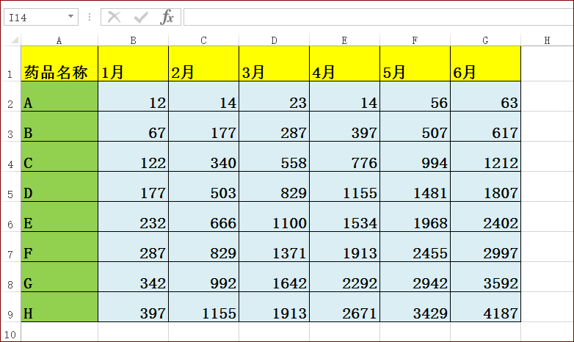Click the cell containing 2402
This screenshot has width=574, height=342.
coord(485,217)
